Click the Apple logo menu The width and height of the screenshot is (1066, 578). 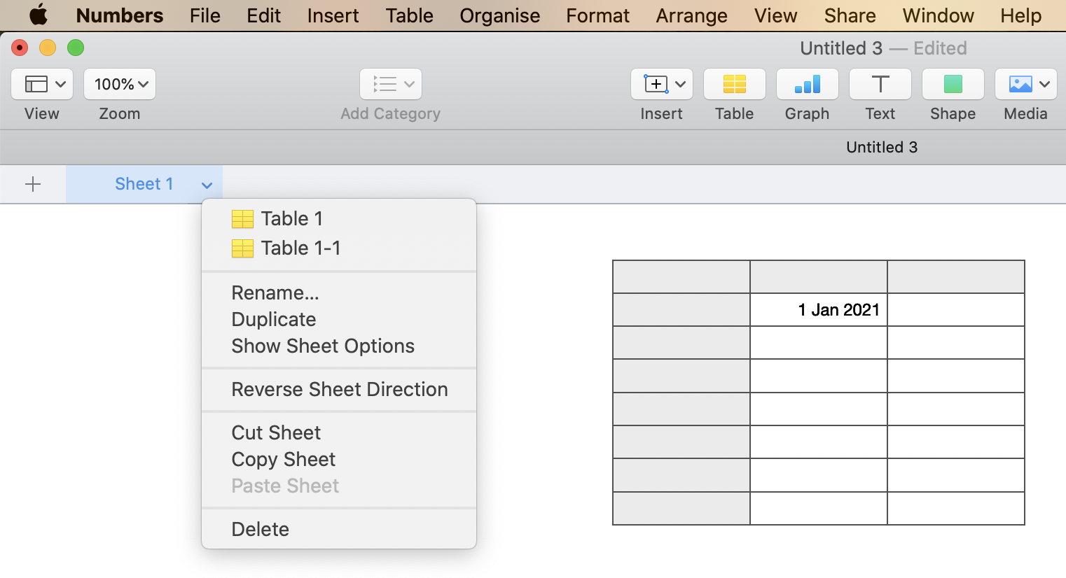[x=39, y=15]
